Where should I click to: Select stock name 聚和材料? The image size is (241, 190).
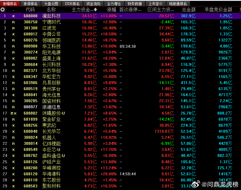52,186
